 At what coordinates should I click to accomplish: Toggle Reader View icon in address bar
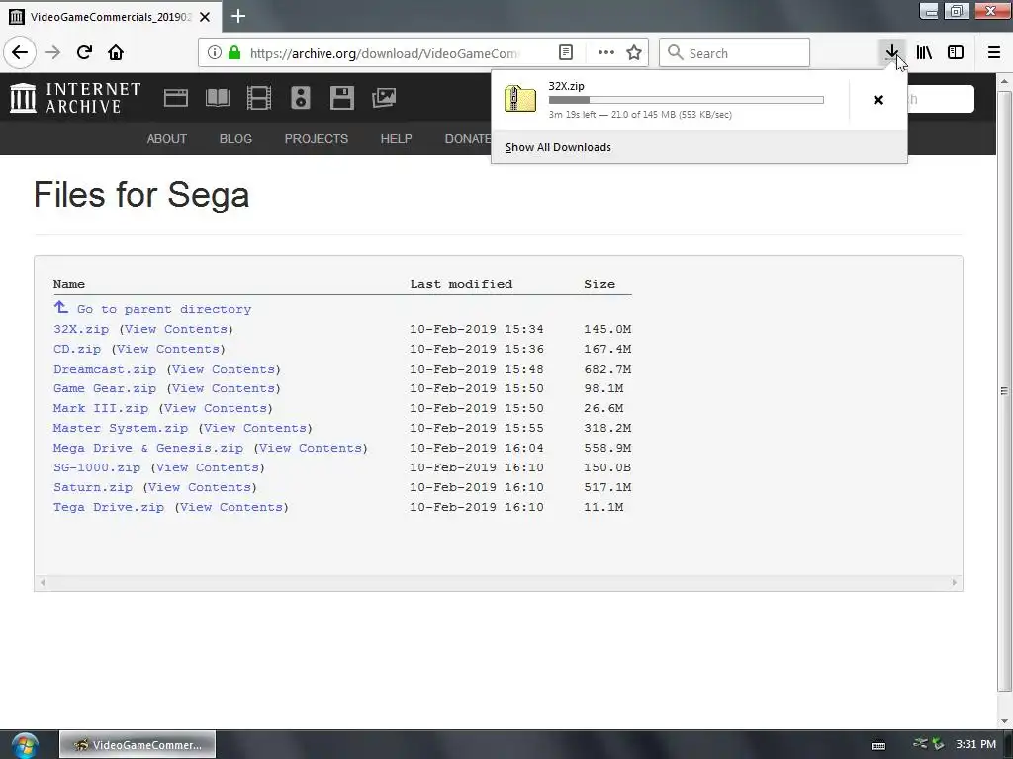pyautogui.click(x=565, y=53)
